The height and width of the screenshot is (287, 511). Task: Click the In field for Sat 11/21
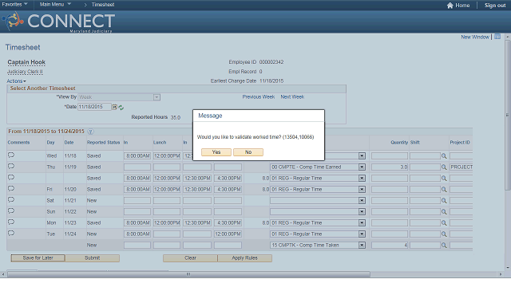coord(137,200)
